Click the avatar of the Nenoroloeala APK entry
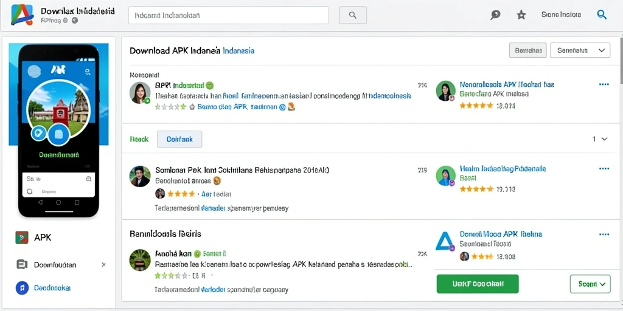The width and height of the screenshot is (623, 311). click(445, 91)
